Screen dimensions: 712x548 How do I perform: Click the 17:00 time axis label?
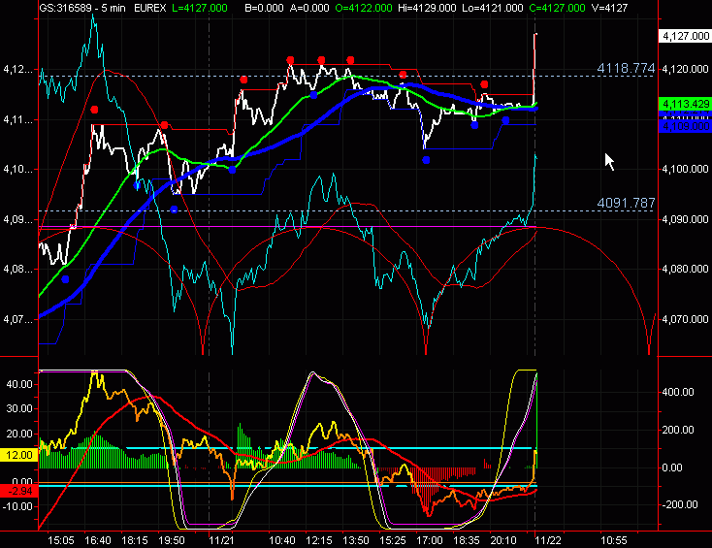click(x=429, y=537)
